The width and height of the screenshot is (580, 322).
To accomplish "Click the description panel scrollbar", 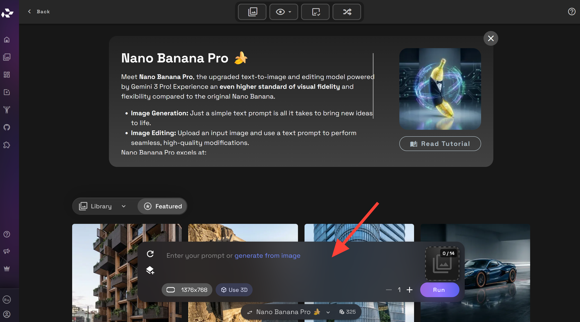I will [373, 86].
